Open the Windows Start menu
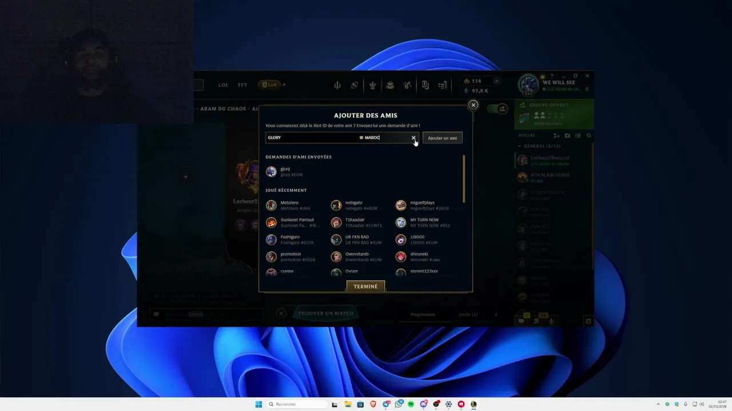This screenshot has width=732, height=411. click(x=258, y=404)
